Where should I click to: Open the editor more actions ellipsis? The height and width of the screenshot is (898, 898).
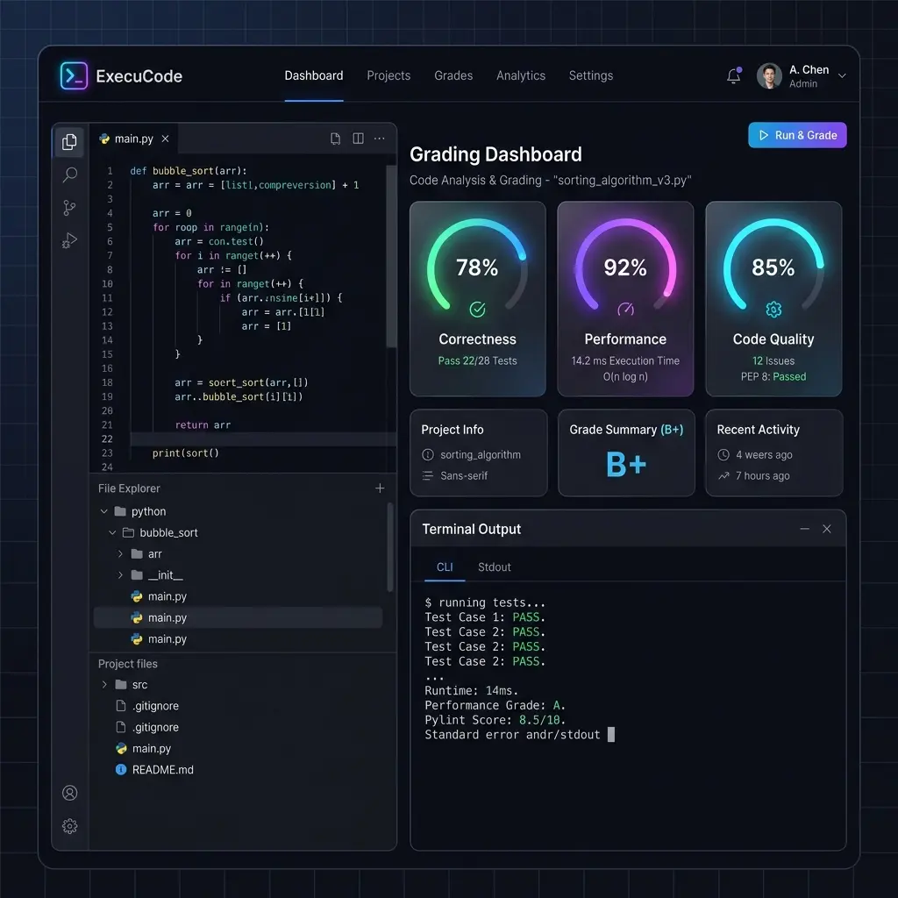[x=379, y=139]
